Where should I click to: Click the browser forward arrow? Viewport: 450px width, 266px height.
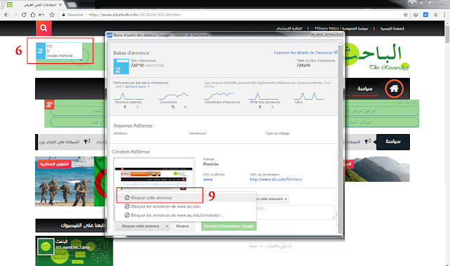tap(15, 15)
